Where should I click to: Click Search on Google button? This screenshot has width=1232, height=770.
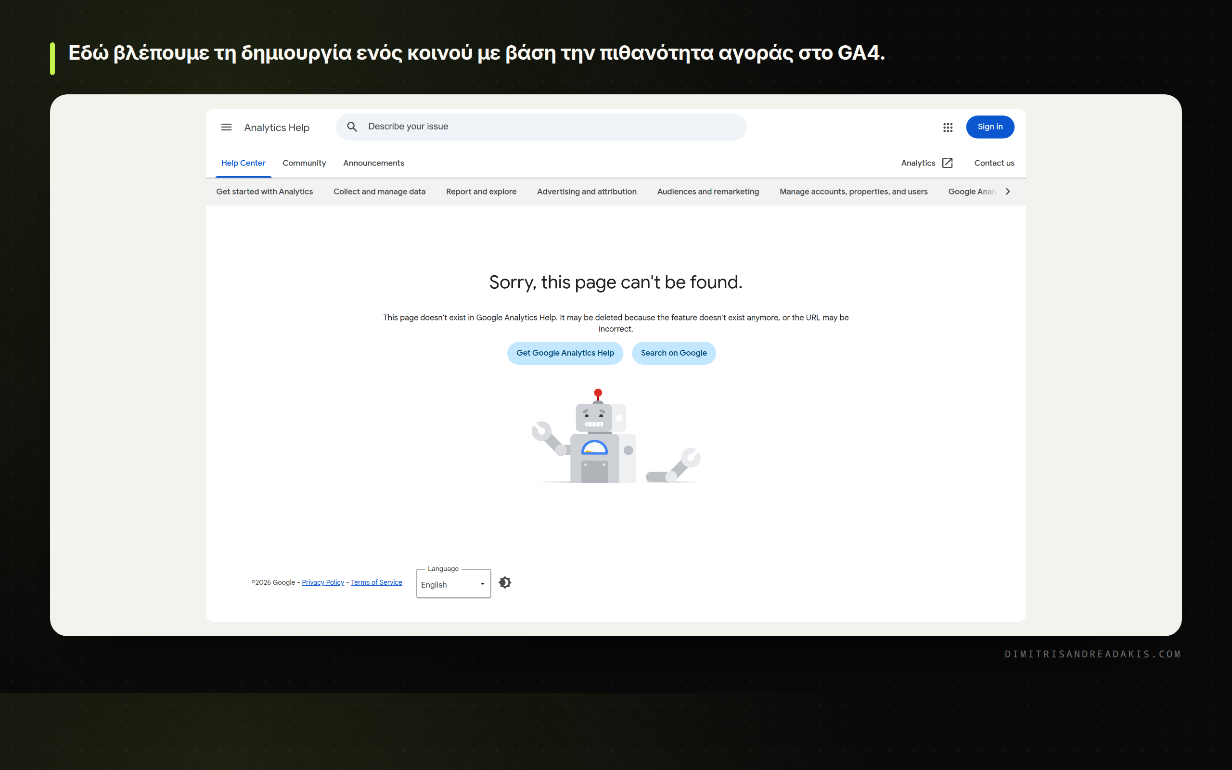[x=674, y=353]
